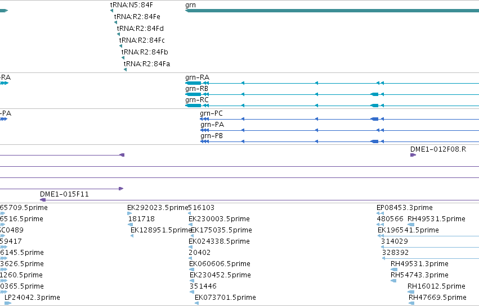Select the grn-RA transcript
The height and width of the screenshot is (306, 479).
(332, 83)
